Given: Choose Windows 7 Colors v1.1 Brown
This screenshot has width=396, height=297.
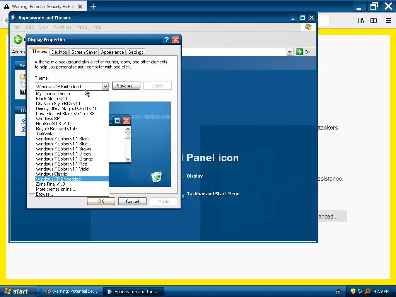Looking at the screenshot, I should pyautogui.click(x=72, y=149).
